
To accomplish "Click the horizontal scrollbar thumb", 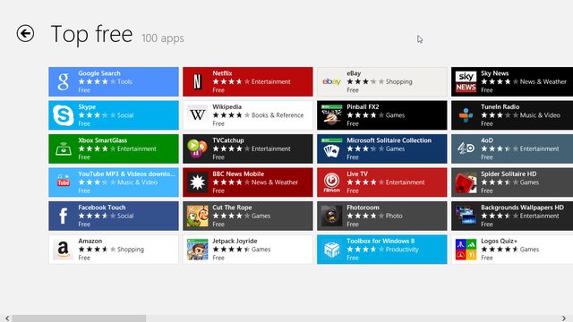I will click(x=79, y=318).
